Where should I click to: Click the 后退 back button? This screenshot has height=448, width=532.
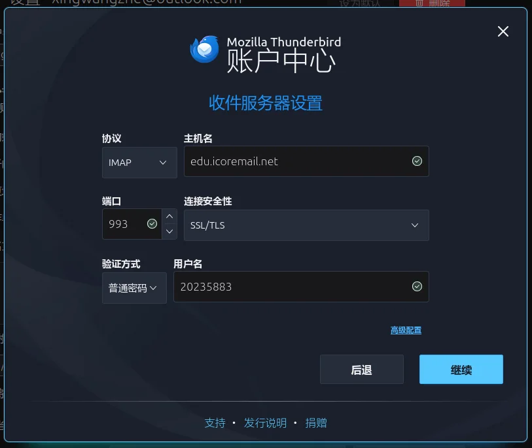(x=362, y=370)
